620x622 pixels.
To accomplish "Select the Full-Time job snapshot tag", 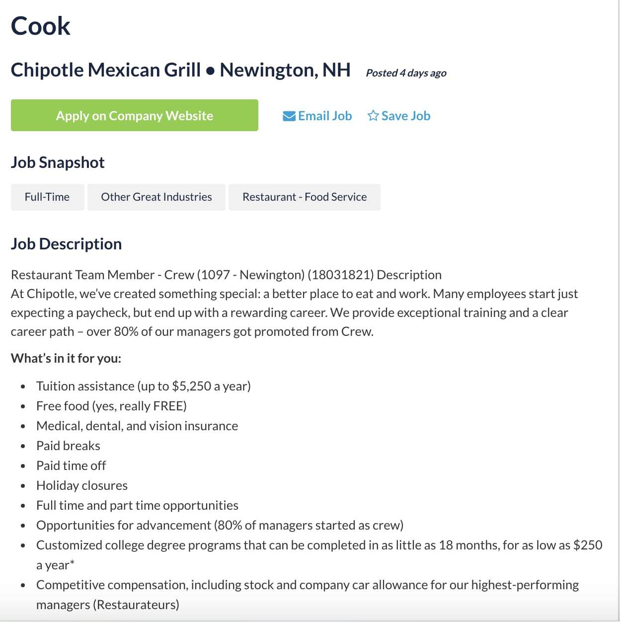I will [47, 197].
